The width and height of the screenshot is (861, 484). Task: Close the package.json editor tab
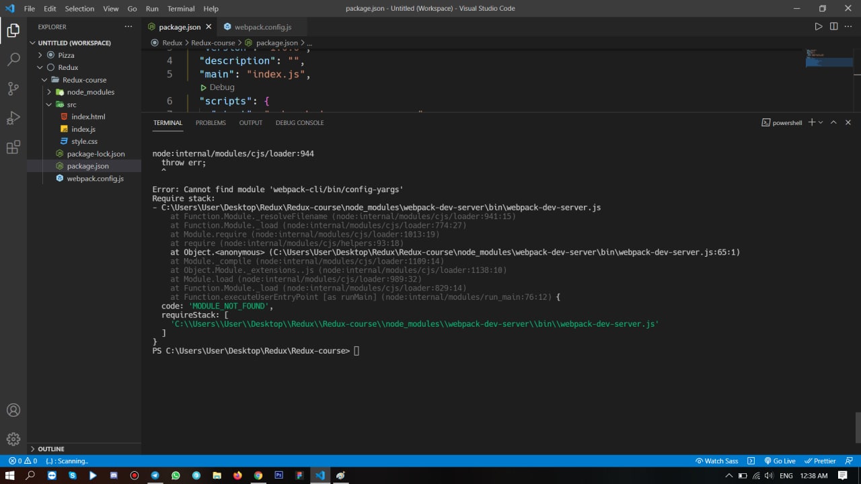(x=209, y=27)
